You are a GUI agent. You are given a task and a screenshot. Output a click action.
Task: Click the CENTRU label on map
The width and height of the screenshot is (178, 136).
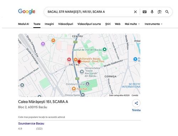point(77,36)
